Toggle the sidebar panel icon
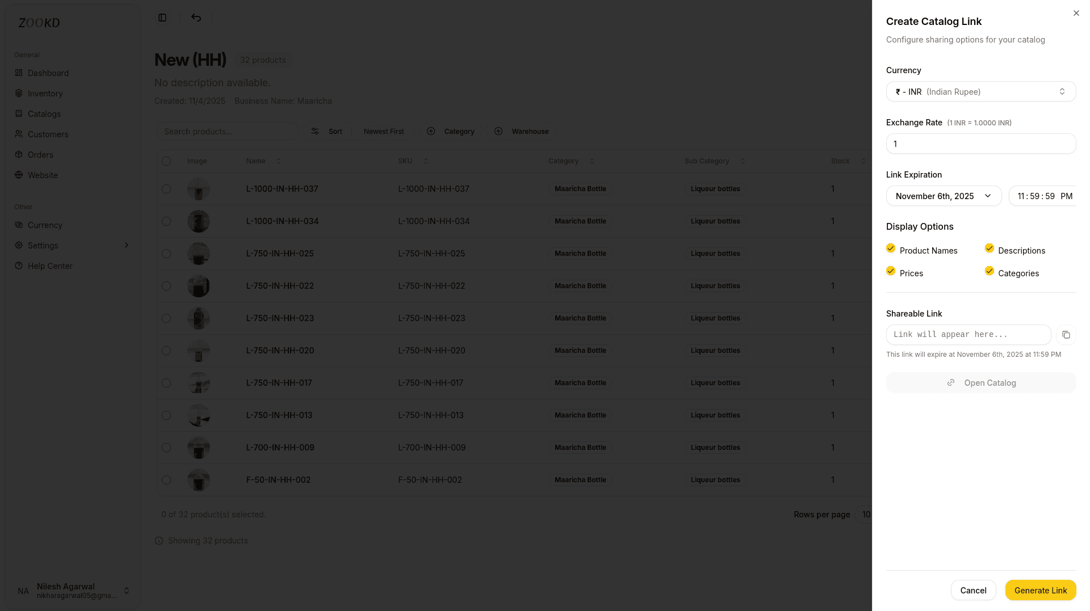1090x611 pixels. pos(162,18)
